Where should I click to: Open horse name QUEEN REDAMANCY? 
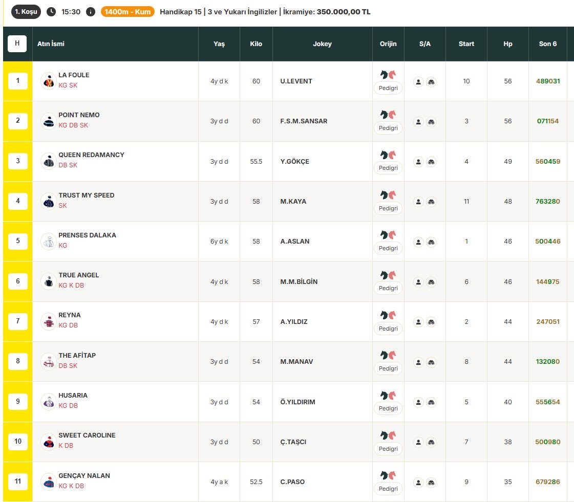92,155
